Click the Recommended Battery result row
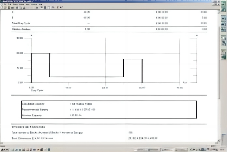 [109, 110]
